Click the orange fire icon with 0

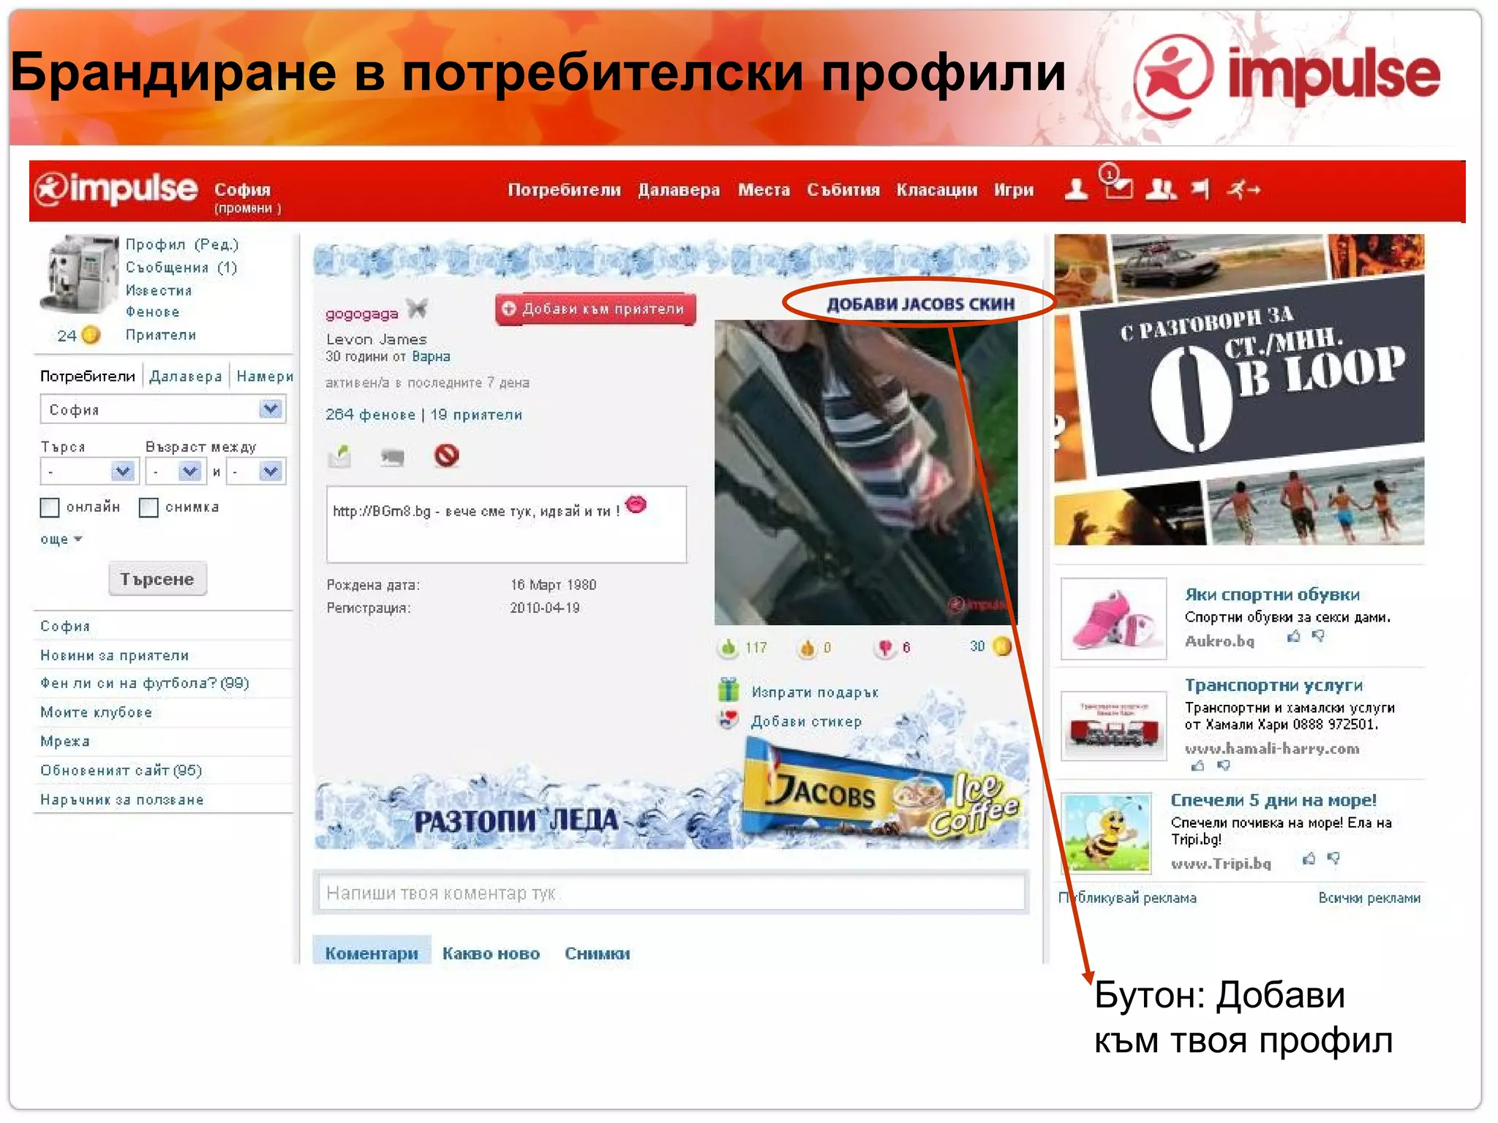[x=807, y=648]
